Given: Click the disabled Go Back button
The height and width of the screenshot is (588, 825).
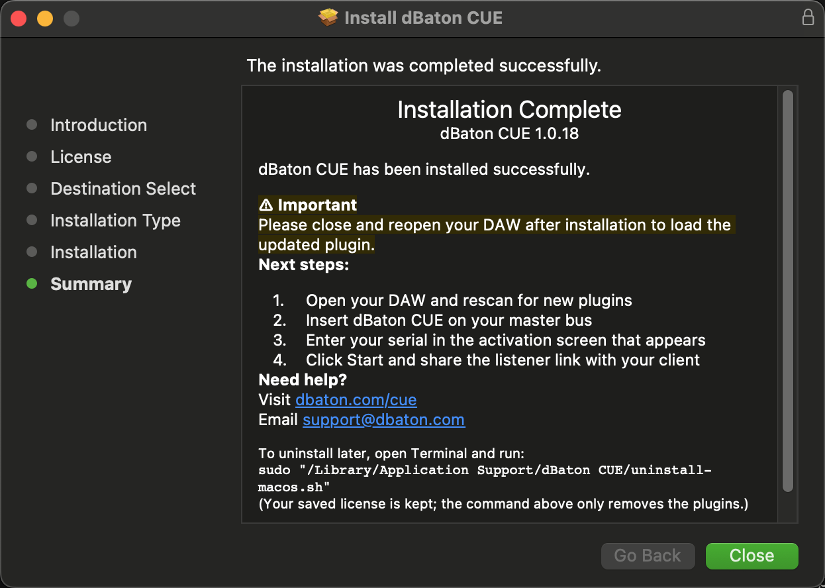Looking at the screenshot, I should [648, 556].
